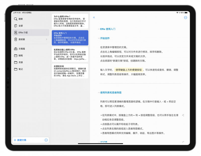Image resolution: width=201 pixels, height=156 pixels.
Task: Click the 新建文稿 button
Action: [x=20, y=140]
